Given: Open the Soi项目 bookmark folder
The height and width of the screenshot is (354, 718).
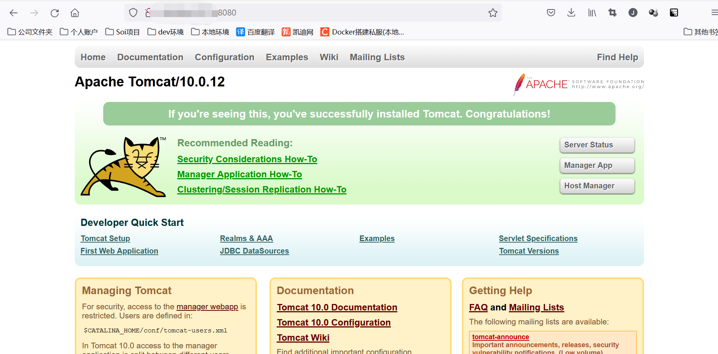Looking at the screenshot, I should (123, 32).
